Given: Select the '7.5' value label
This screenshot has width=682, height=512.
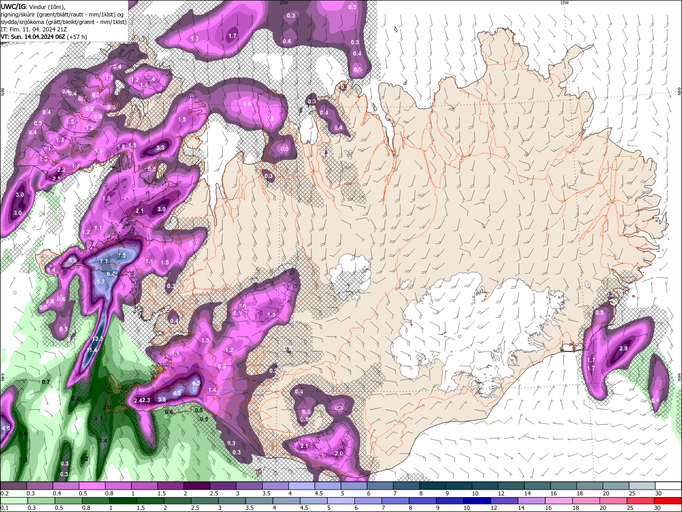Looking at the screenshot, I should pyautogui.click(x=121, y=255).
